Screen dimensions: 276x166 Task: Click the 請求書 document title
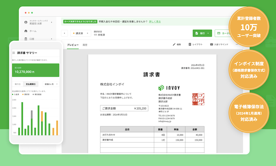[x=151, y=75]
